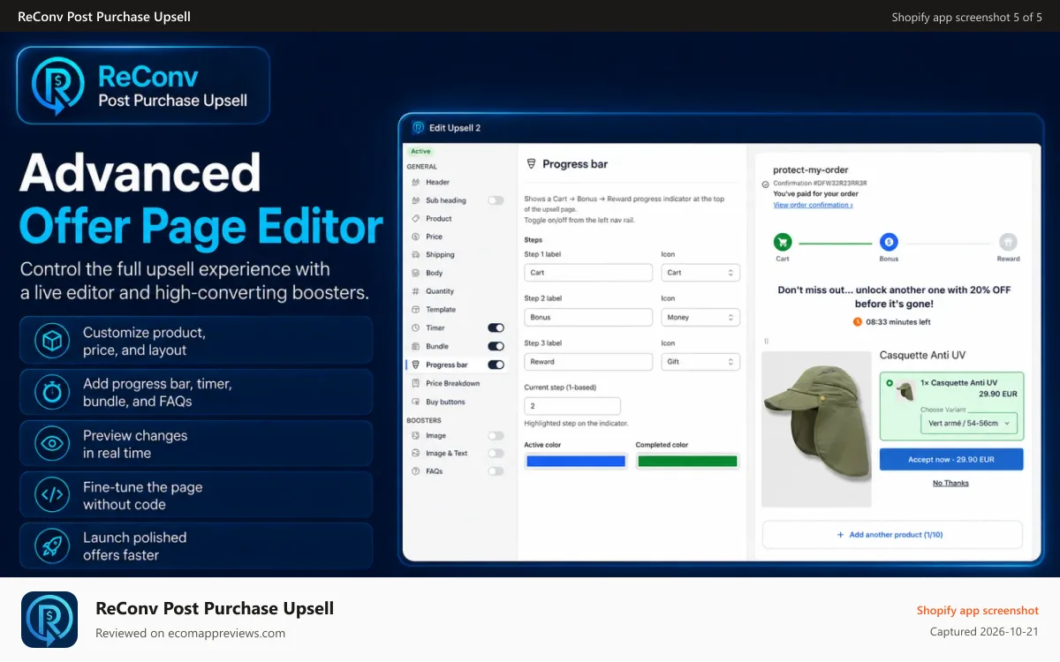The image size is (1060, 662).
Task: Click the Bundle icon in sidebar
Action: [x=415, y=346]
